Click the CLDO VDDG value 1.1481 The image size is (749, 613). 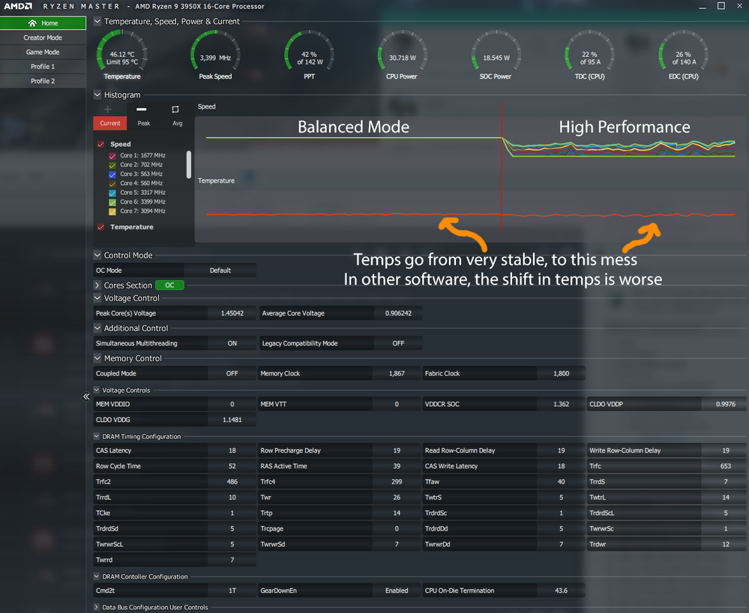pos(232,420)
